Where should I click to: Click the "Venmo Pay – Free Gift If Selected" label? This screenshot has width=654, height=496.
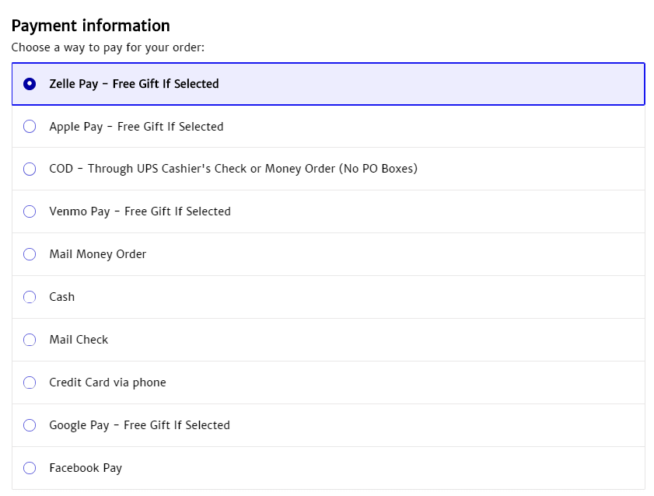tap(140, 211)
